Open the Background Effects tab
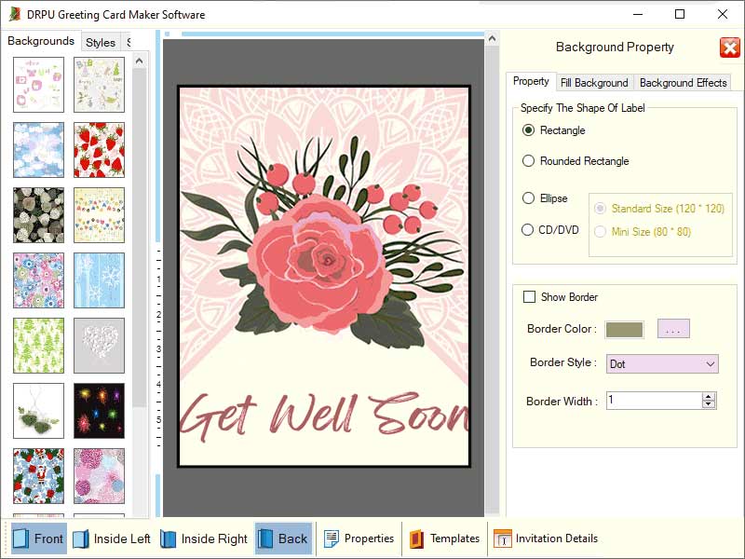 point(683,82)
